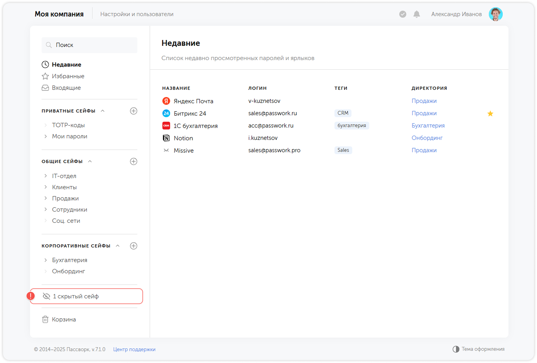Click the Поиск search field
This screenshot has width=537, height=363.
tap(89, 45)
